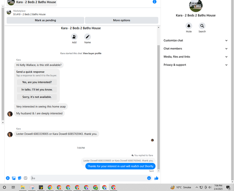Open listing thumbnail next to Marketplace label
The image size is (234, 191).
click(x=9, y=12)
